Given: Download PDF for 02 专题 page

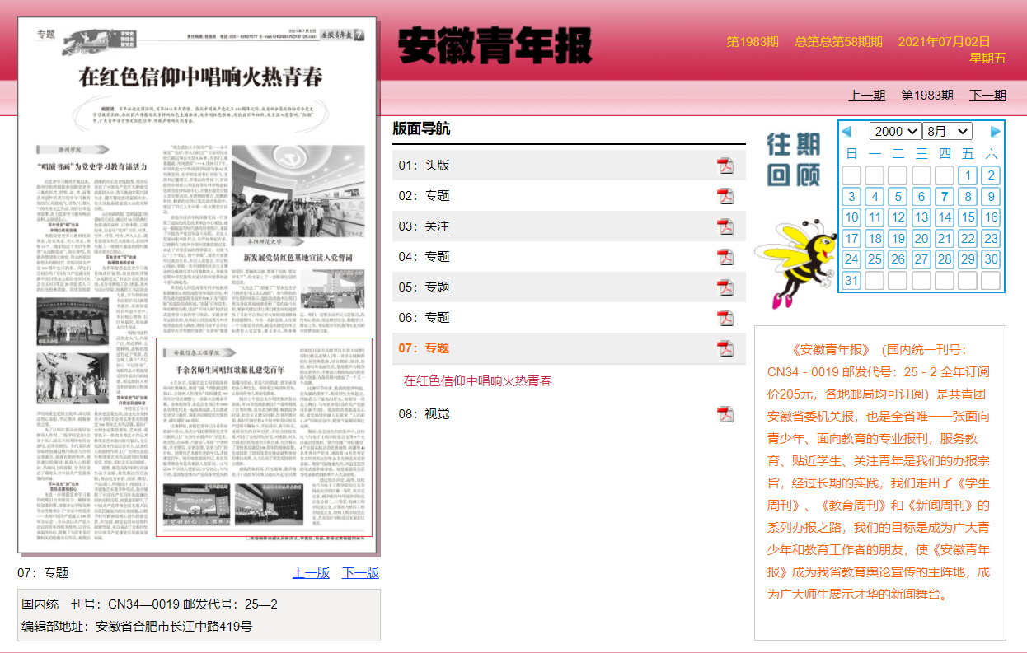Looking at the screenshot, I should (x=725, y=196).
